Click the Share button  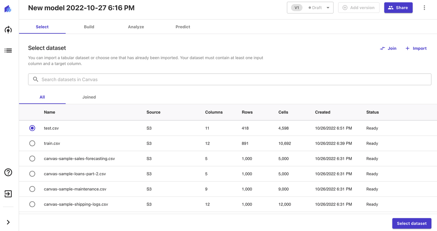coord(398,8)
